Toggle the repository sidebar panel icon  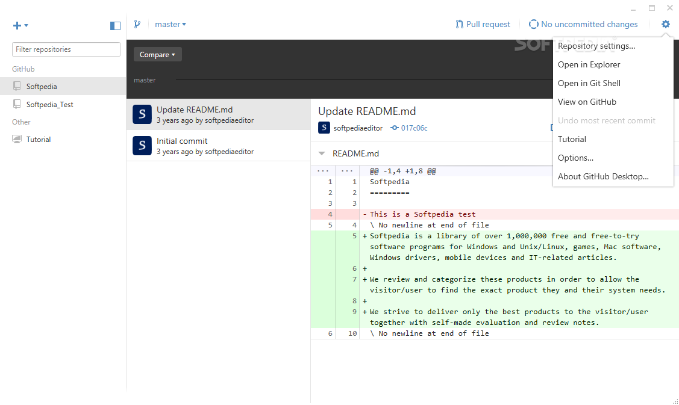pyautogui.click(x=115, y=26)
